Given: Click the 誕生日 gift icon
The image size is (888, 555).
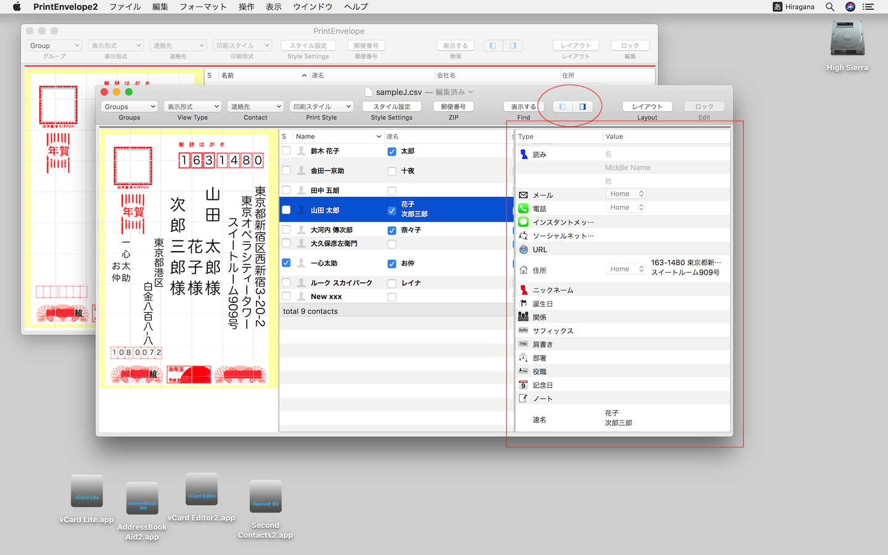Looking at the screenshot, I should pos(524,303).
